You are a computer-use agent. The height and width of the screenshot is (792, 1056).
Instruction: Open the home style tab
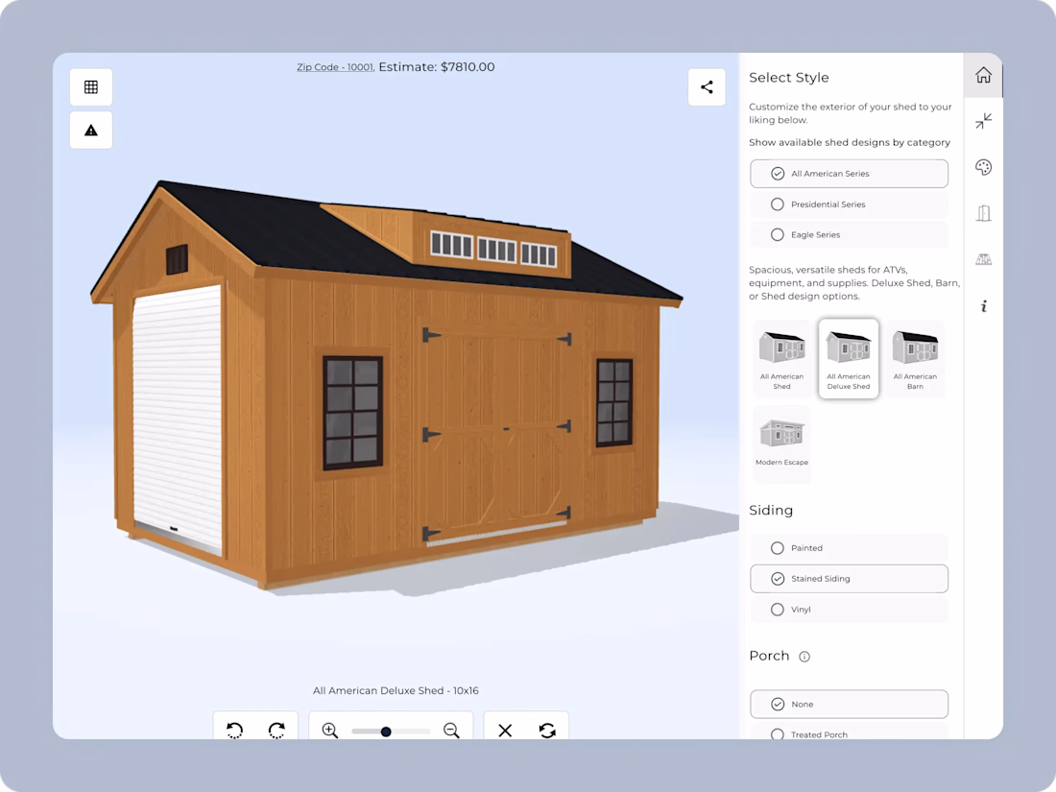coord(983,76)
